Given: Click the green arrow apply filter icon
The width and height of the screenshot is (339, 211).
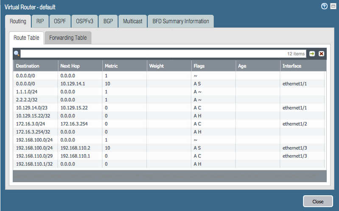Looking at the screenshot, I should coord(312,54).
